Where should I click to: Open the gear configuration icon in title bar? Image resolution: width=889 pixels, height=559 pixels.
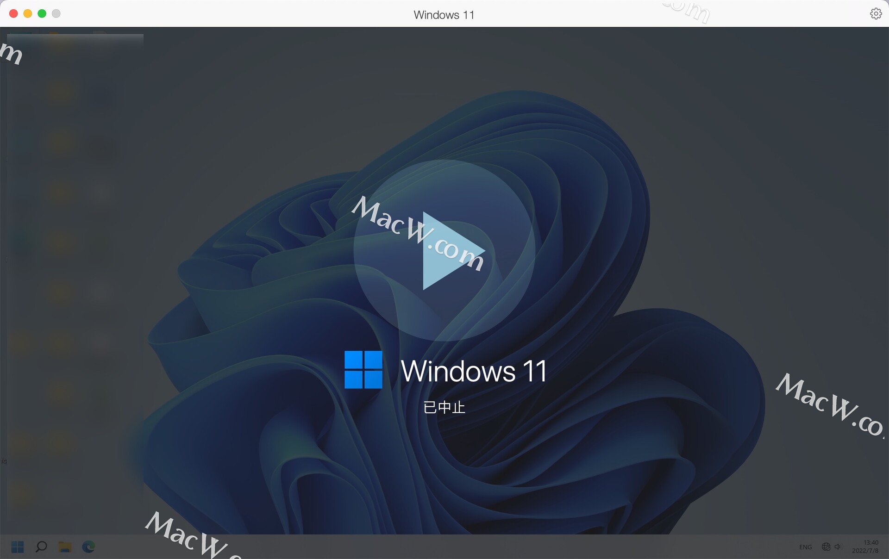(x=875, y=13)
